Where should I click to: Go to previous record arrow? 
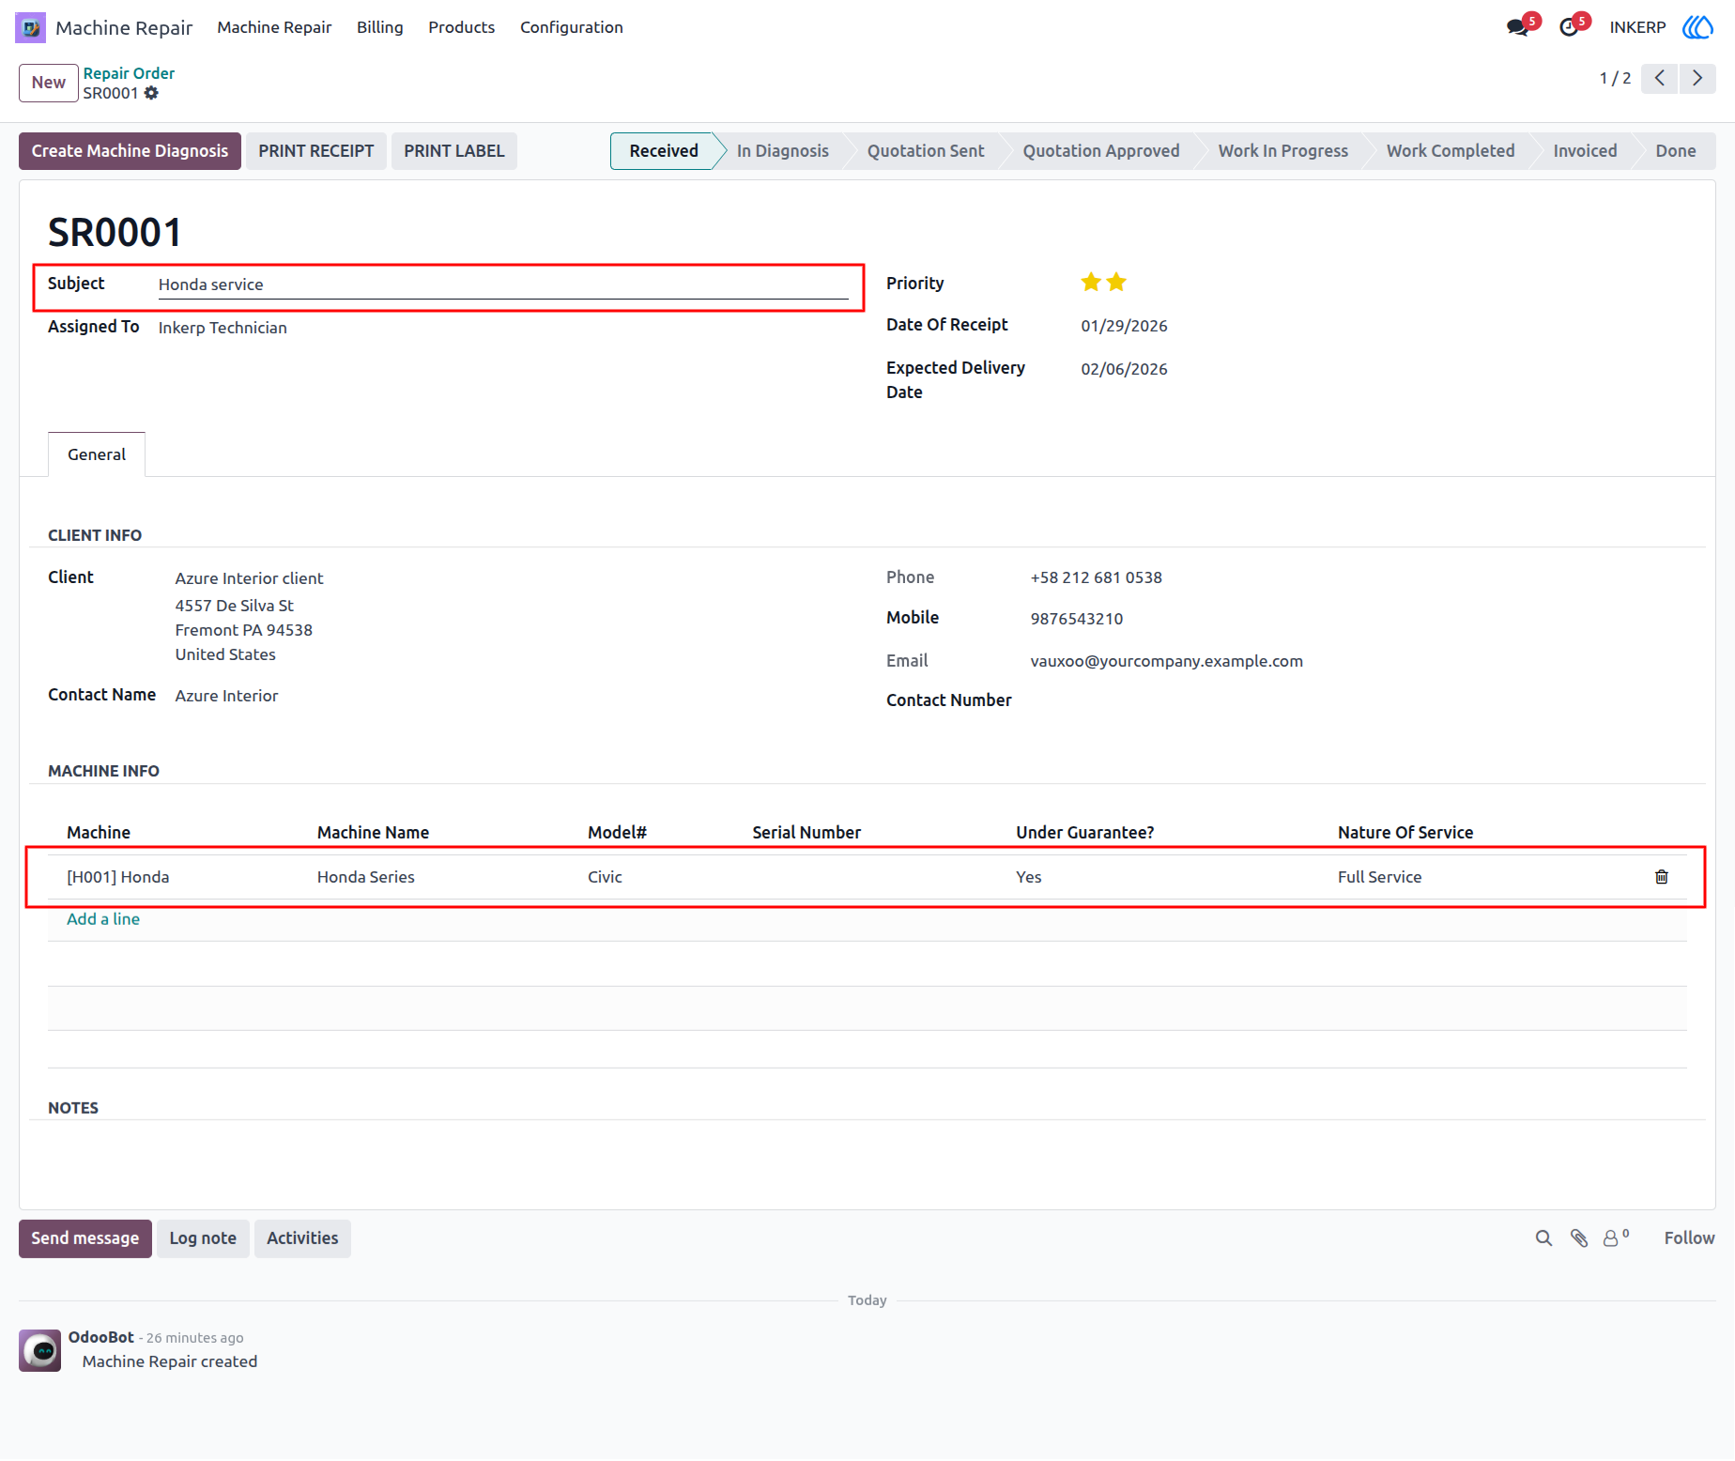tap(1660, 78)
